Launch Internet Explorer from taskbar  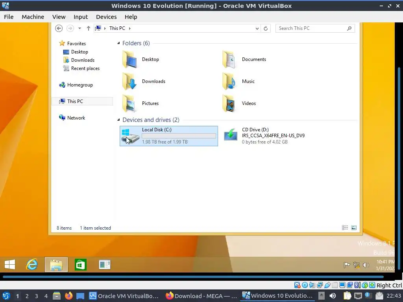pyautogui.click(x=32, y=265)
